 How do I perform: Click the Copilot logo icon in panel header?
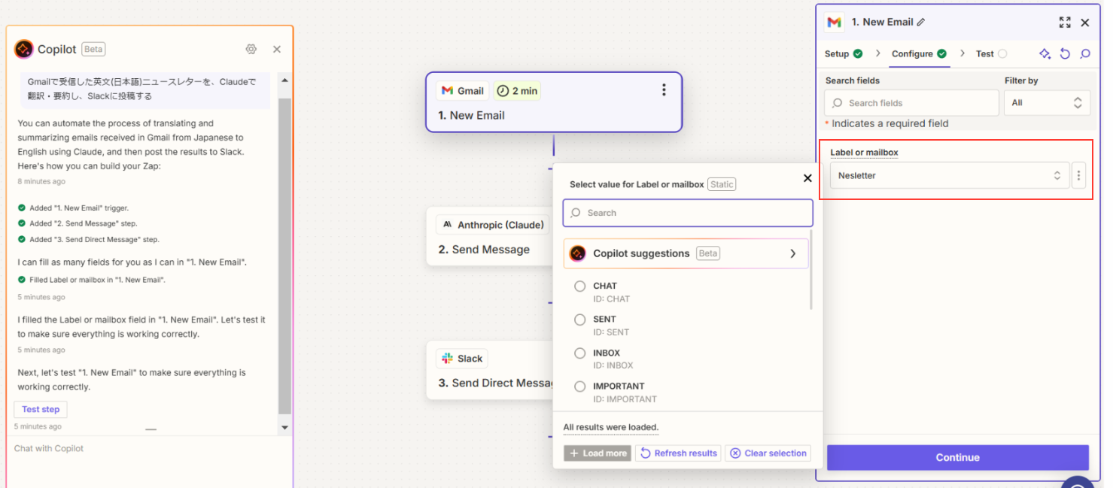pyautogui.click(x=24, y=49)
